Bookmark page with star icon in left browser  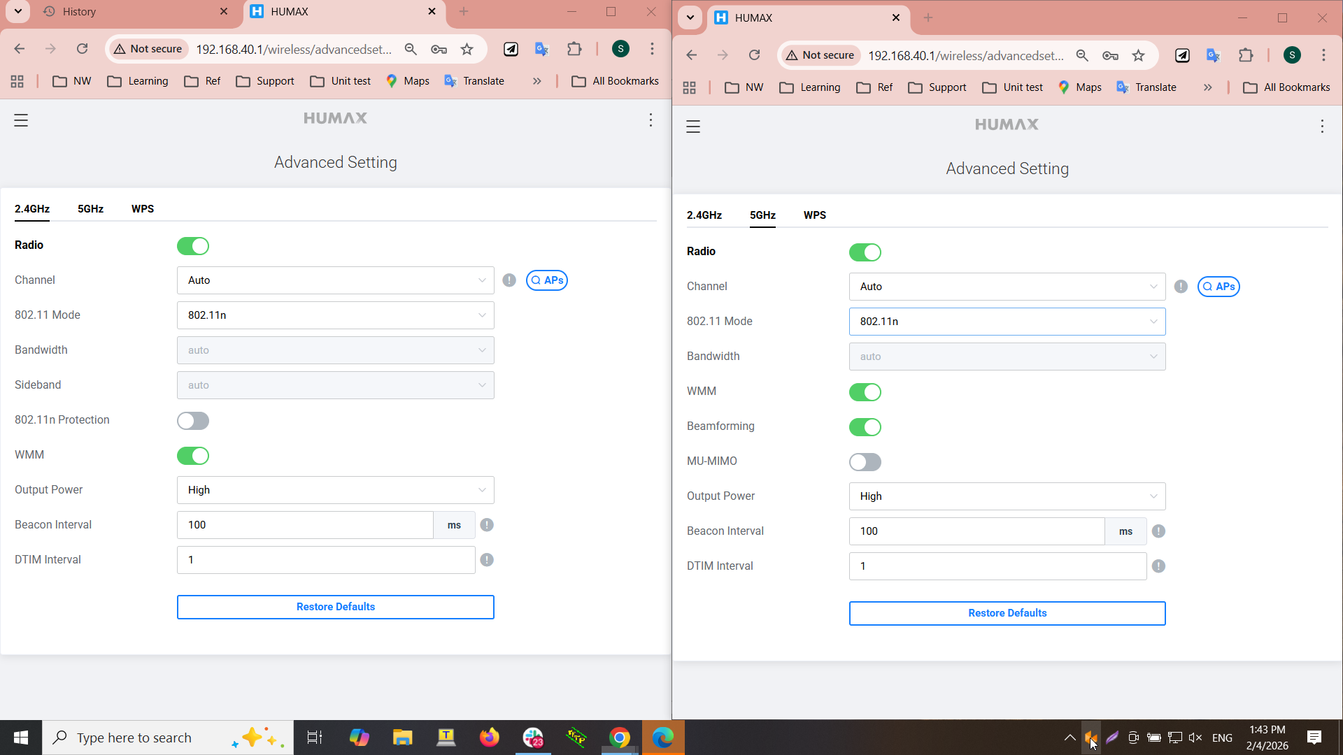coord(467,49)
